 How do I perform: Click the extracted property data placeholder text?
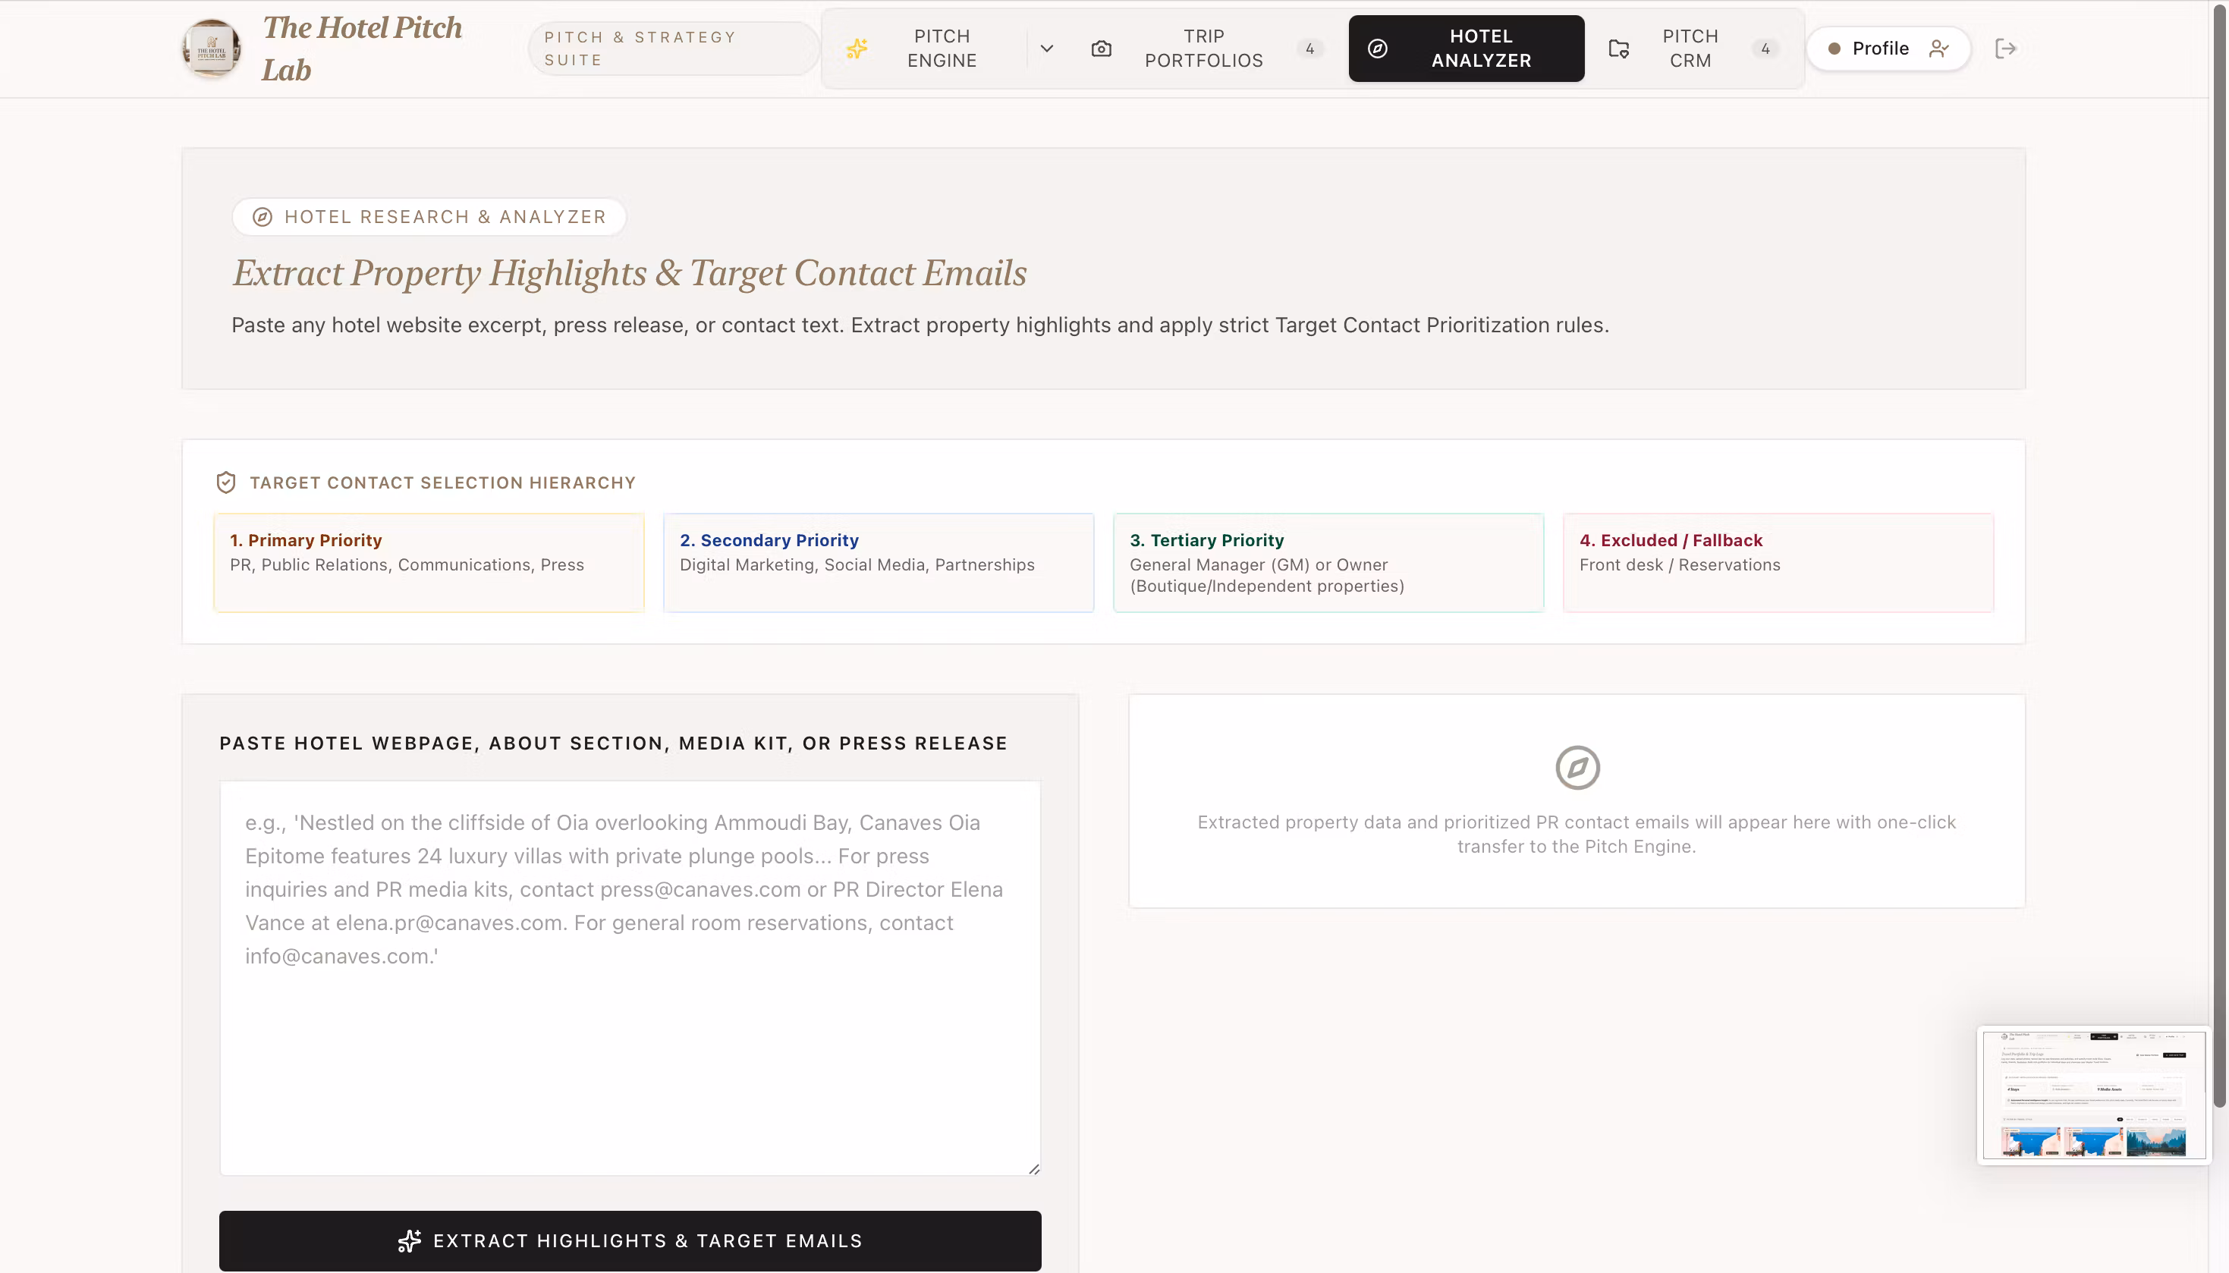(1576, 834)
